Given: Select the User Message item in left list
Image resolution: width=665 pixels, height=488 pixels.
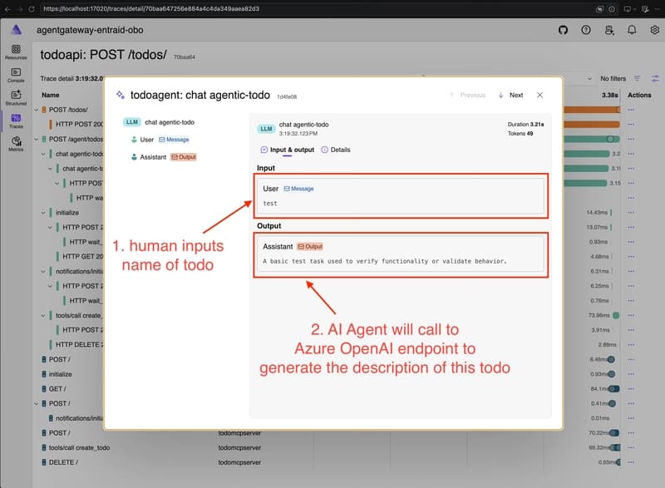Looking at the screenshot, I should (160, 140).
